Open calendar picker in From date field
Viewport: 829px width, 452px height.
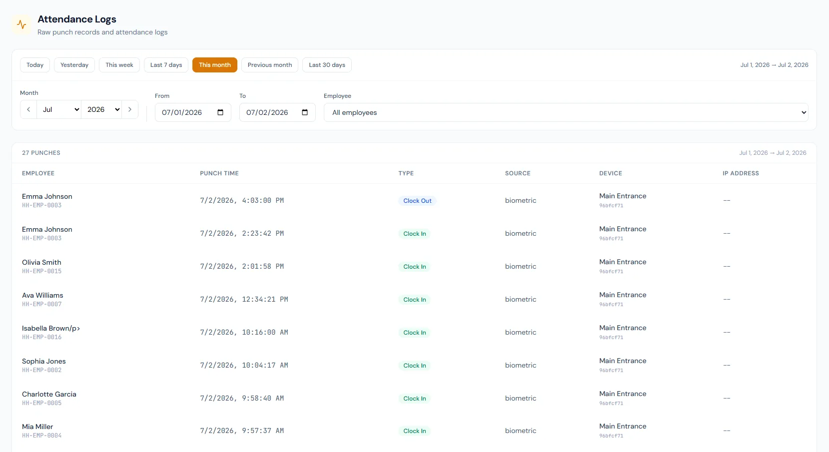[x=220, y=112]
